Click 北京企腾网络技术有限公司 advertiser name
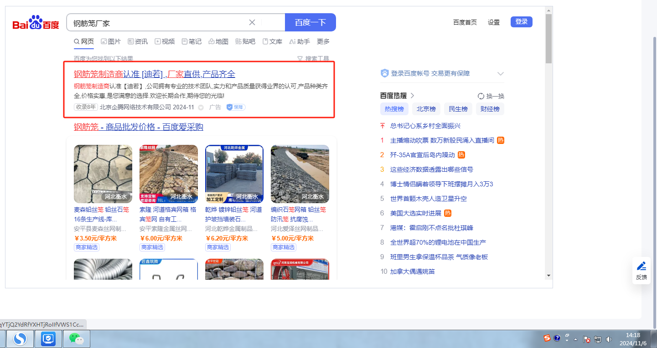The image size is (657, 348). coord(135,107)
